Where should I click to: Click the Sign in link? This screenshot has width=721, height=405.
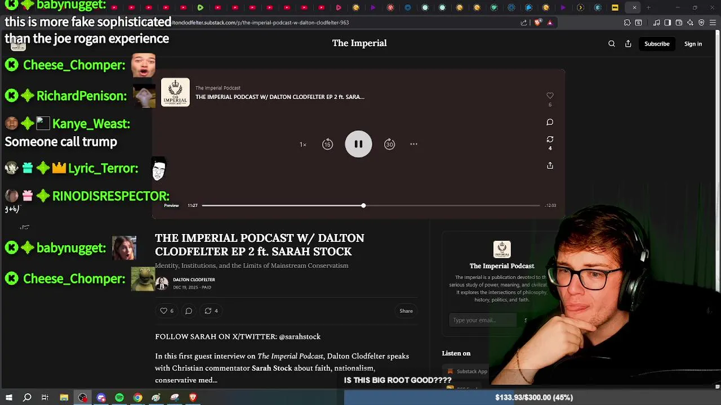[x=693, y=44]
